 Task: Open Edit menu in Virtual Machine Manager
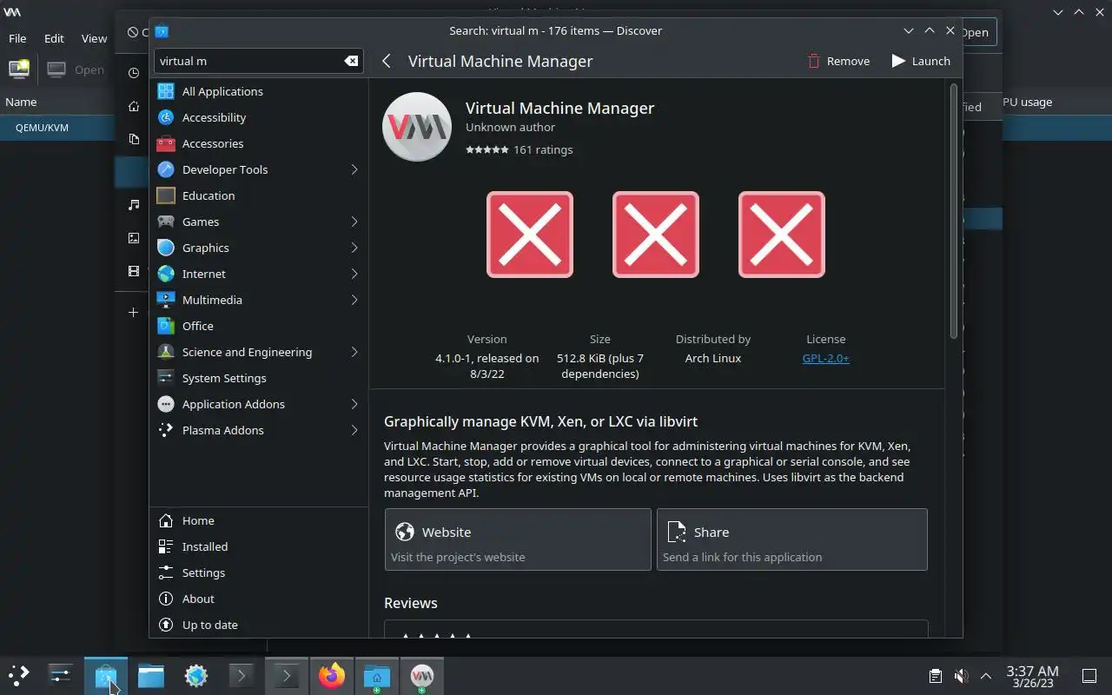pos(54,38)
